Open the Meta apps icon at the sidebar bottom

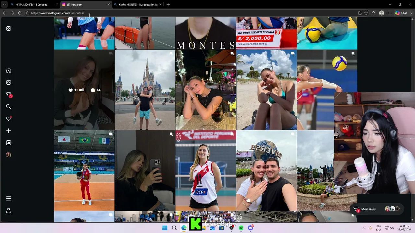[x=9, y=211]
